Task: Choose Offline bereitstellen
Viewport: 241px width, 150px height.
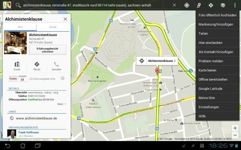Action: point(217,79)
